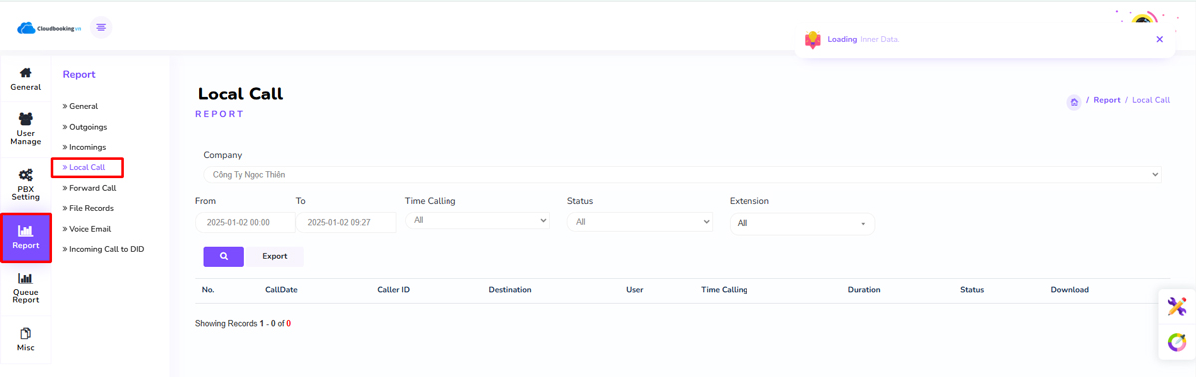Click the Export button
The height and width of the screenshot is (377, 1196).
(275, 256)
